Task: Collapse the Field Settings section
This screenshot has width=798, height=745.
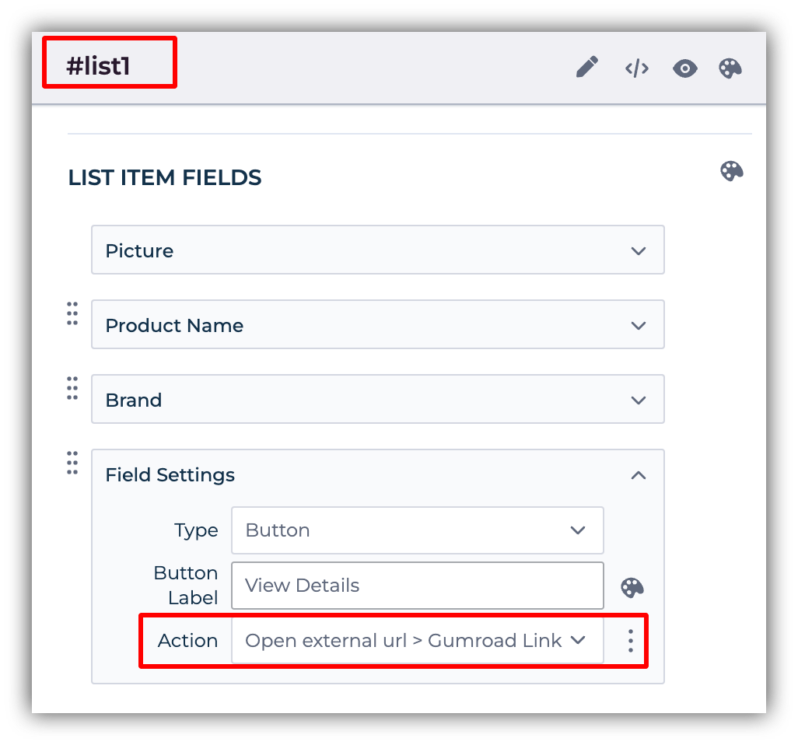Action: point(638,474)
